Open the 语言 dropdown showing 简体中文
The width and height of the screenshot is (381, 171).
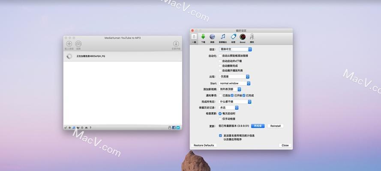coord(235,49)
